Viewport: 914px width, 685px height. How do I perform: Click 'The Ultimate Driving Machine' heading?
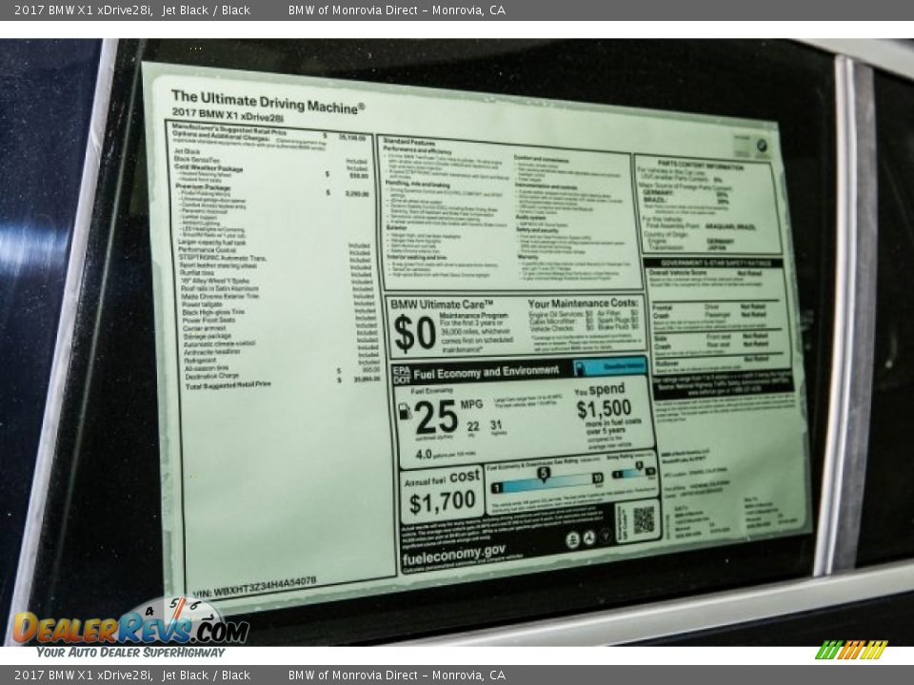pos(268,100)
